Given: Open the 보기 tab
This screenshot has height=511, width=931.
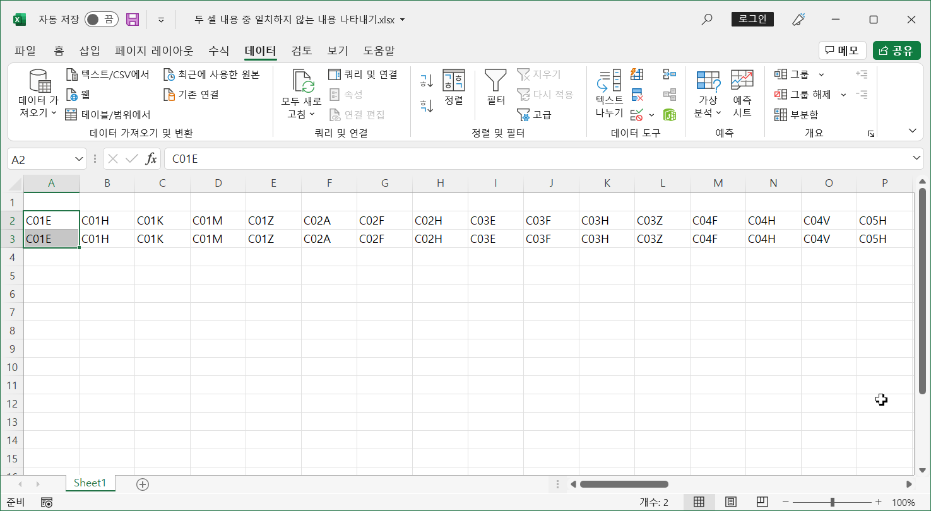Looking at the screenshot, I should tap(338, 51).
